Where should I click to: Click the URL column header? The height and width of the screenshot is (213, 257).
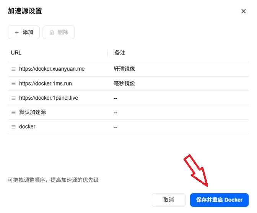coord(16,53)
